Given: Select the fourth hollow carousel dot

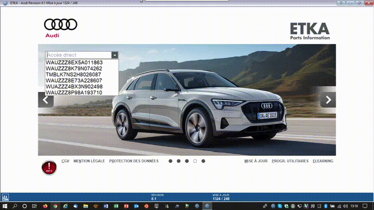Looking at the screenshot, I should 195,161.
